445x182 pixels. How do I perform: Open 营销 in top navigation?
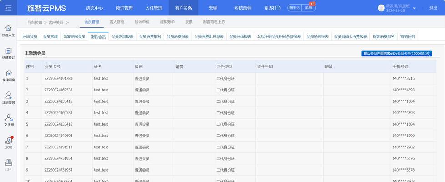point(213,8)
